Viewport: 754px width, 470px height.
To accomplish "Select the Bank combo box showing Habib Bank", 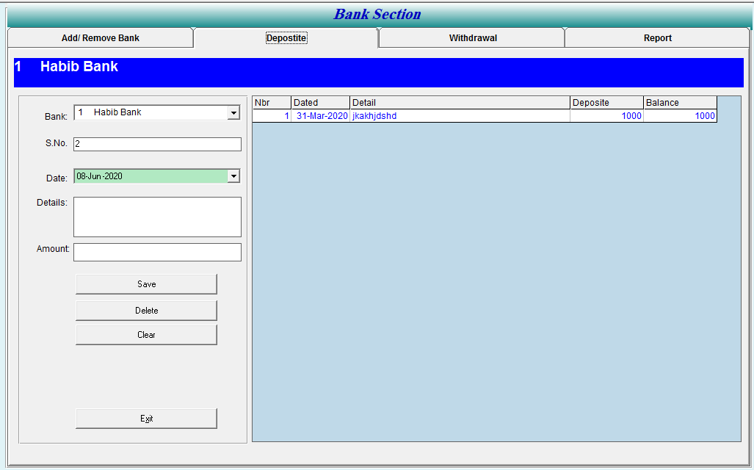I will pyautogui.click(x=157, y=112).
